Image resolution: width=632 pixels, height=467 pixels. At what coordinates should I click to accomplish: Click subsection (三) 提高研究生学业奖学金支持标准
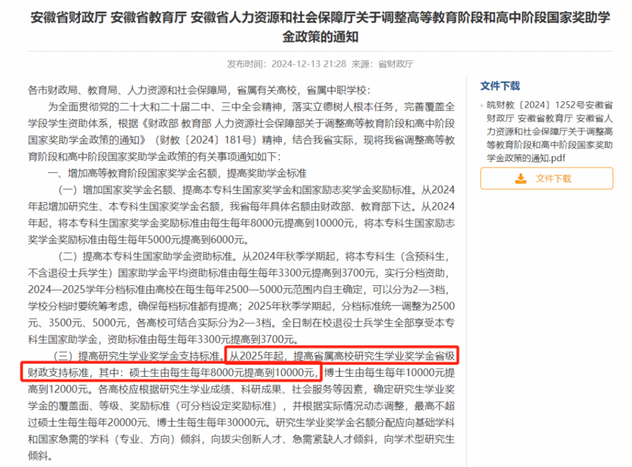click(x=138, y=356)
